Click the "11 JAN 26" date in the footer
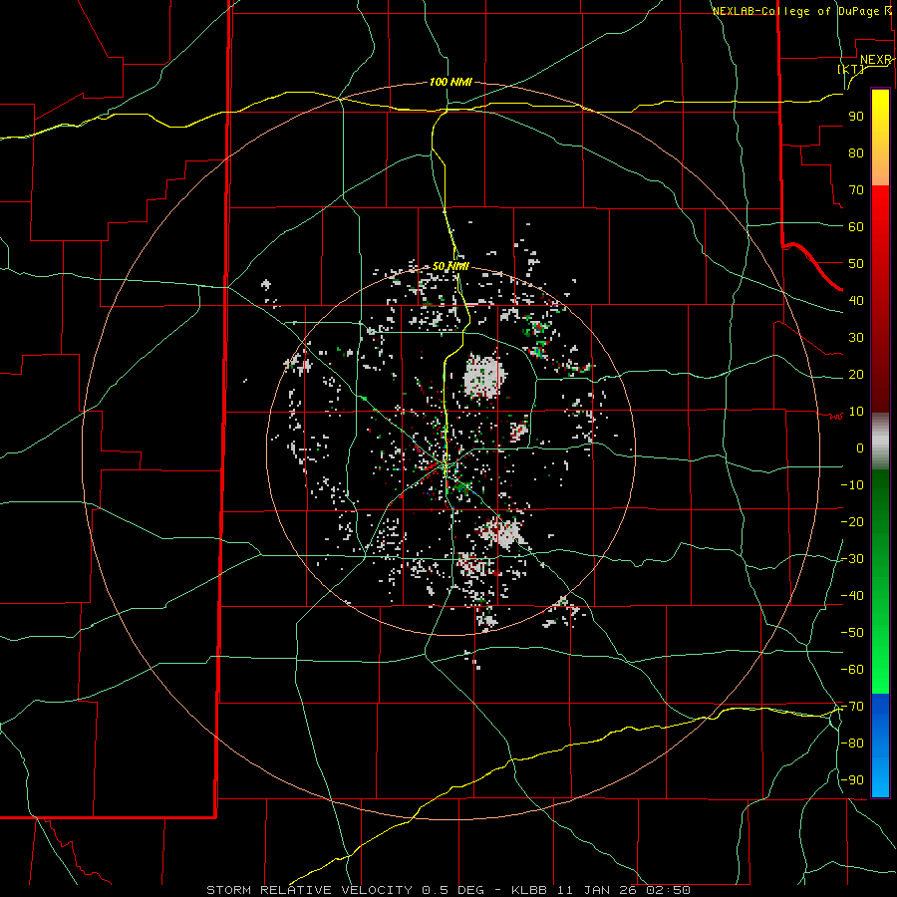Image resolution: width=897 pixels, height=897 pixels. coord(597,890)
